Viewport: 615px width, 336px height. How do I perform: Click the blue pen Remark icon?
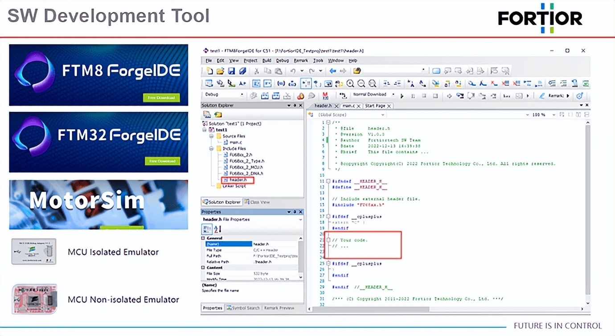pos(542,96)
